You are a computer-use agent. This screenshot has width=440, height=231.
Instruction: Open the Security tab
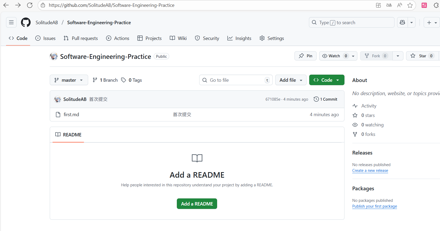[207, 38]
